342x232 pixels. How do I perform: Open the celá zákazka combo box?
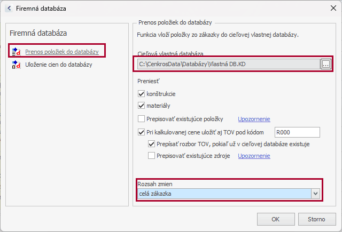224,193
